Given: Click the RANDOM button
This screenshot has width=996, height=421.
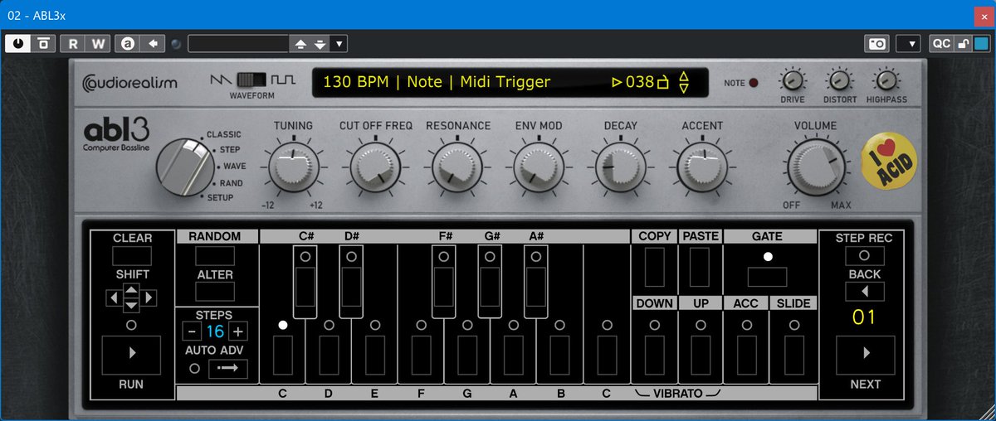Looking at the screenshot, I should [x=215, y=256].
